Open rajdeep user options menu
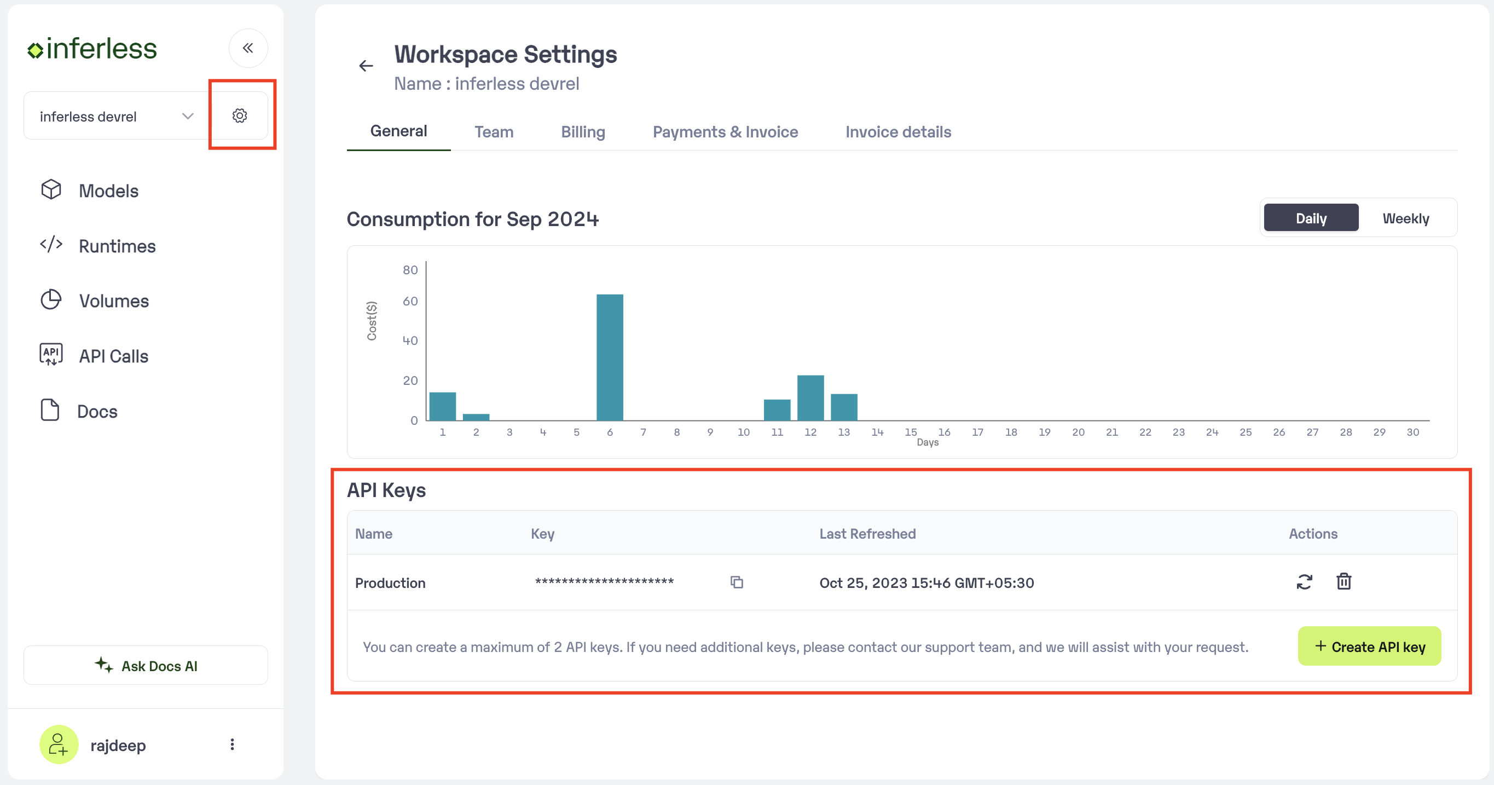This screenshot has height=785, width=1494. tap(232, 744)
